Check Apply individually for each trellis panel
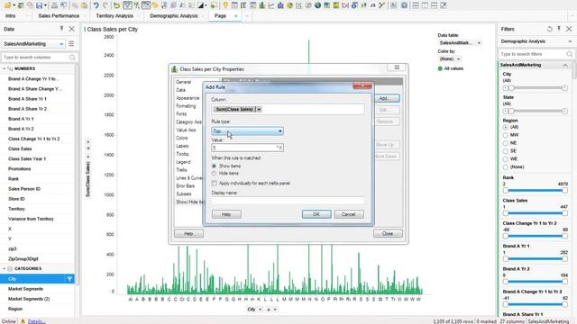The image size is (577, 324). tap(215, 183)
